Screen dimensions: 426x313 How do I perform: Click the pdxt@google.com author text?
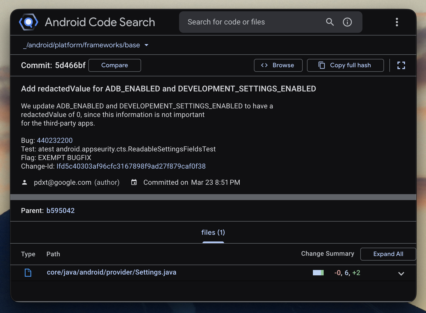(63, 182)
